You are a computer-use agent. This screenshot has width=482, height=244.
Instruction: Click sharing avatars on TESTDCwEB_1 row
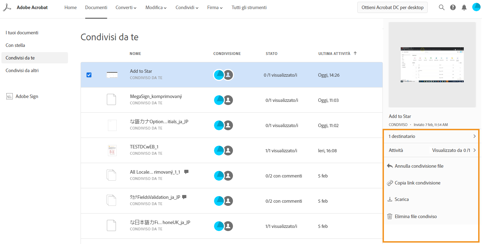(223, 151)
